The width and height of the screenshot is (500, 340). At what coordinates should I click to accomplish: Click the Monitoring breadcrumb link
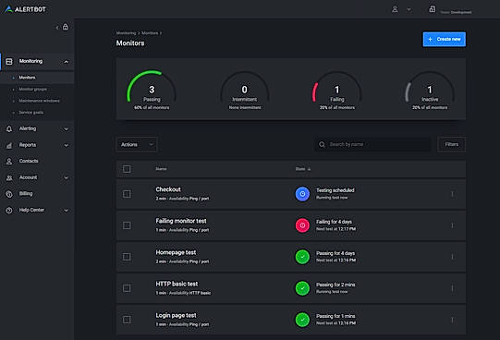tap(126, 33)
